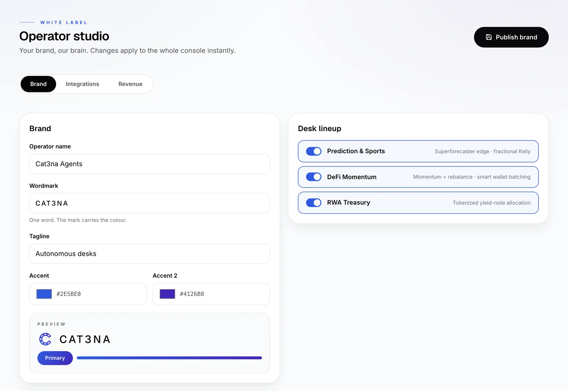Viewport: 568px width, 391px height.
Task: Click the Primary button in preview
Action: [55, 358]
